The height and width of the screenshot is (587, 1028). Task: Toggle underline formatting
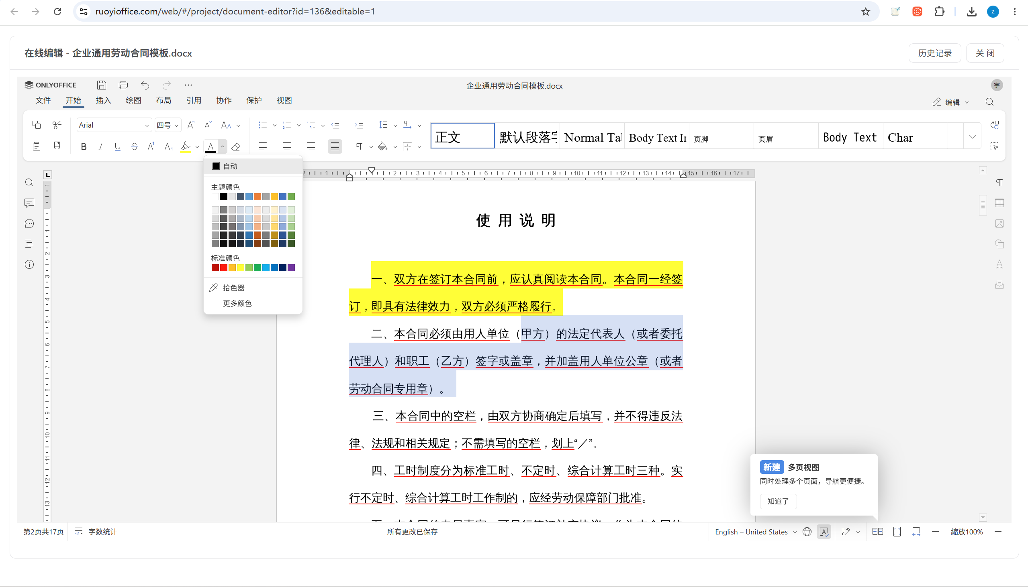click(117, 147)
